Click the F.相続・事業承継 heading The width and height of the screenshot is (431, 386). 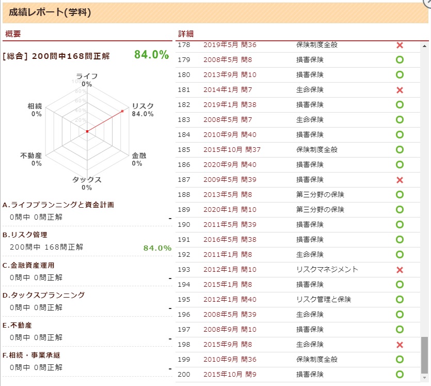(31, 356)
